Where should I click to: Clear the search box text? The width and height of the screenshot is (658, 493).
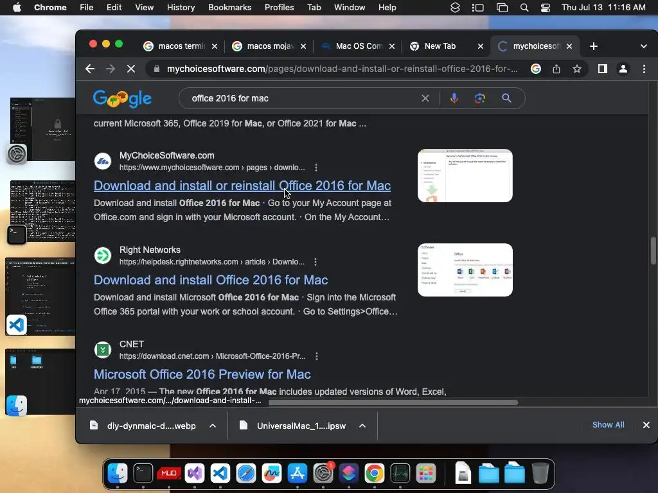pyautogui.click(x=425, y=98)
